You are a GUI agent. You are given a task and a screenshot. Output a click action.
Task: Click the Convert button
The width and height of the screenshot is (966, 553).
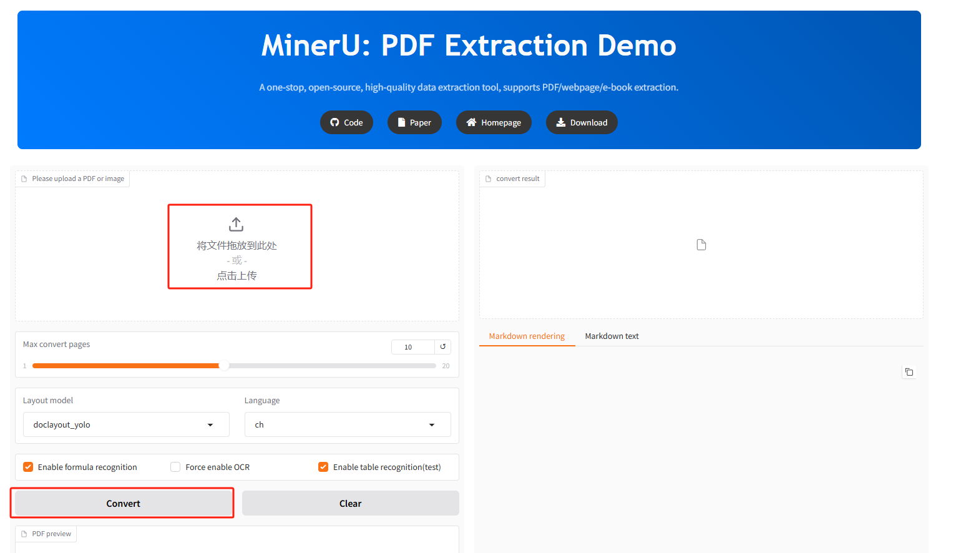(x=123, y=503)
